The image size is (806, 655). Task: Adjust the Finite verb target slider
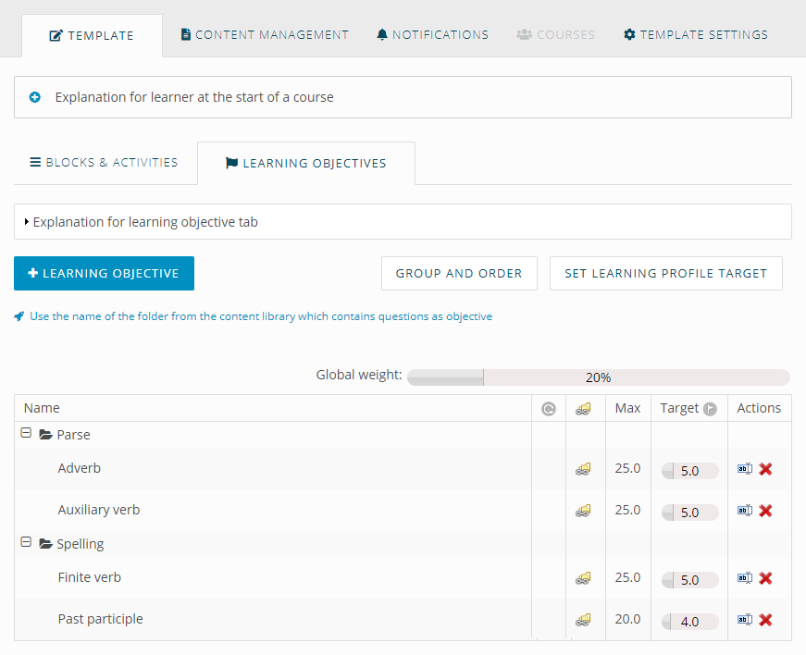(689, 580)
